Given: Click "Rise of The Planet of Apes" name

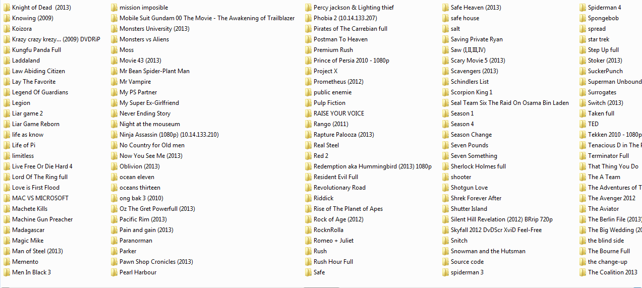Looking at the screenshot, I should click(348, 209).
